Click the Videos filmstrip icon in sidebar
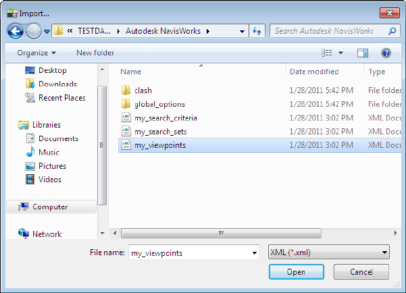This screenshot has width=406, height=293. [30, 180]
